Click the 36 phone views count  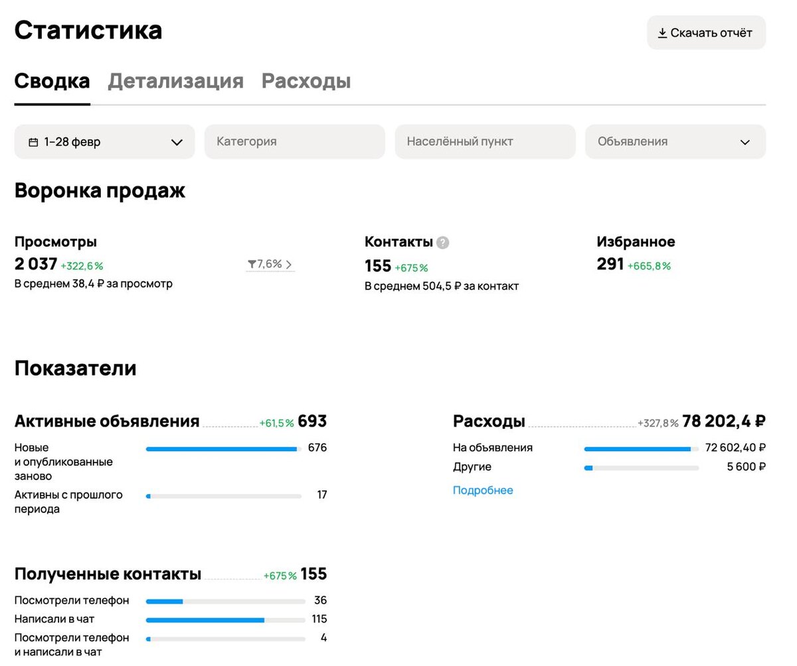321,600
